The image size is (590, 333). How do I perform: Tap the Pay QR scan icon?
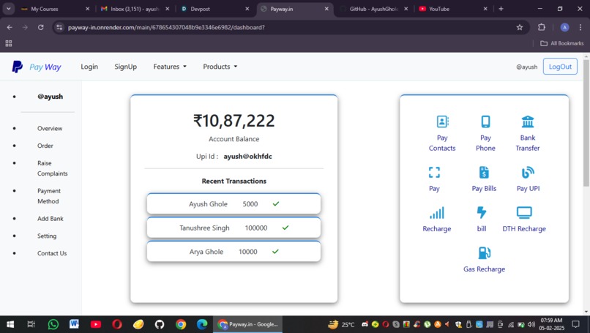(x=434, y=172)
